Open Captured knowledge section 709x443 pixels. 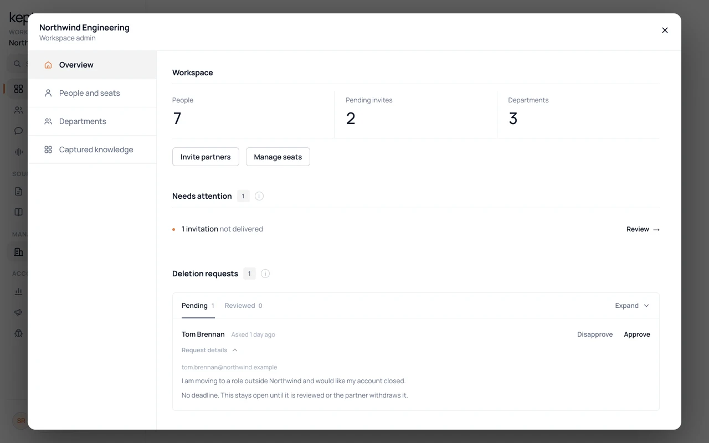point(92,150)
